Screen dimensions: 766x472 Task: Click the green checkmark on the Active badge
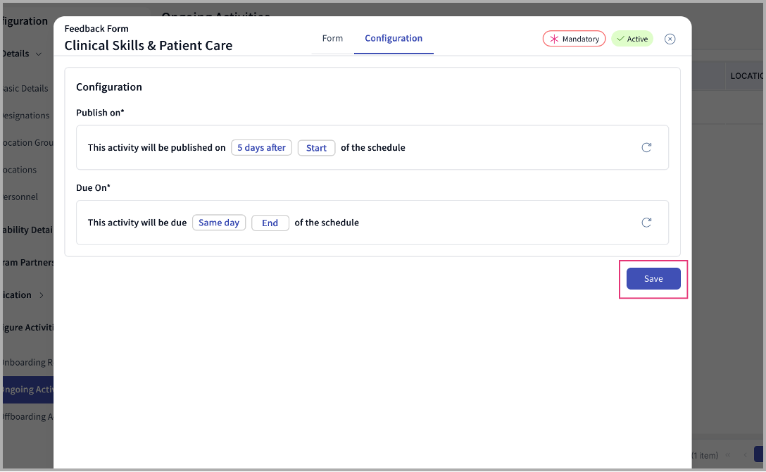[620, 39]
